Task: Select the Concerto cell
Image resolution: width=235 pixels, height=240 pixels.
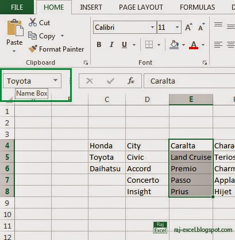Action: [x=147, y=180]
